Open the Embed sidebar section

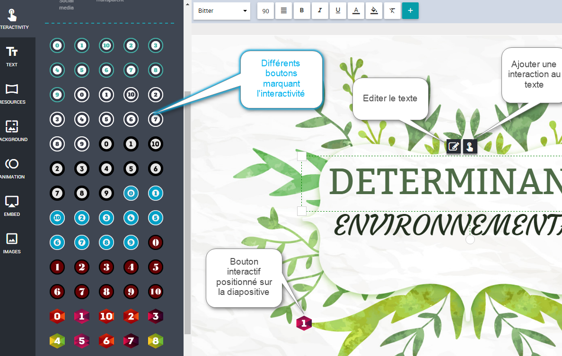[x=12, y=205]
